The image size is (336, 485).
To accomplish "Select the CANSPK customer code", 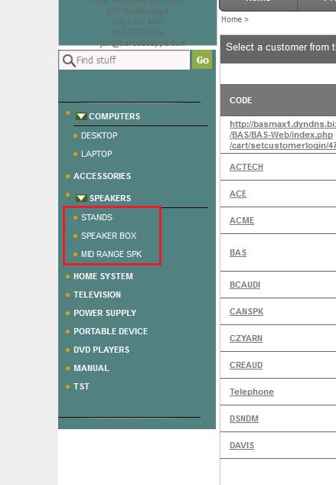I will pos(246,311).
